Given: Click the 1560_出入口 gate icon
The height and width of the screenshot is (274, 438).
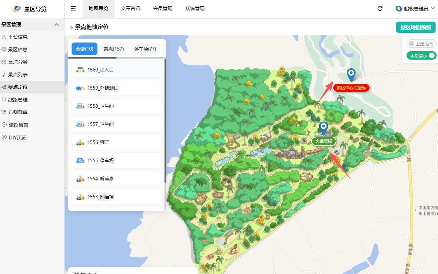Looking at the screenshot, I should [x=80, y=70].
